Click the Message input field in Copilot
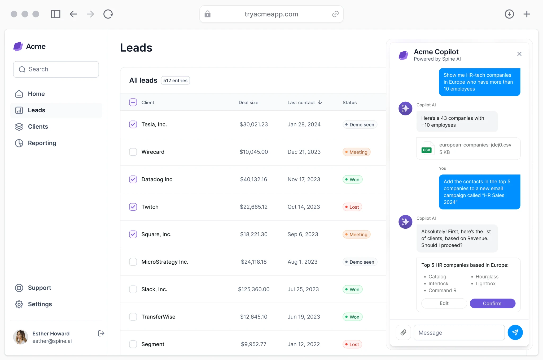The image size is (543, 360). (x=459, y=332)
